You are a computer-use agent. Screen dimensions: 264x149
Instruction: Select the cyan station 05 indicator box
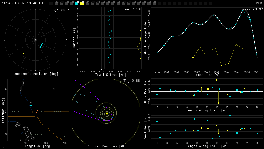(x=77, y=3)
